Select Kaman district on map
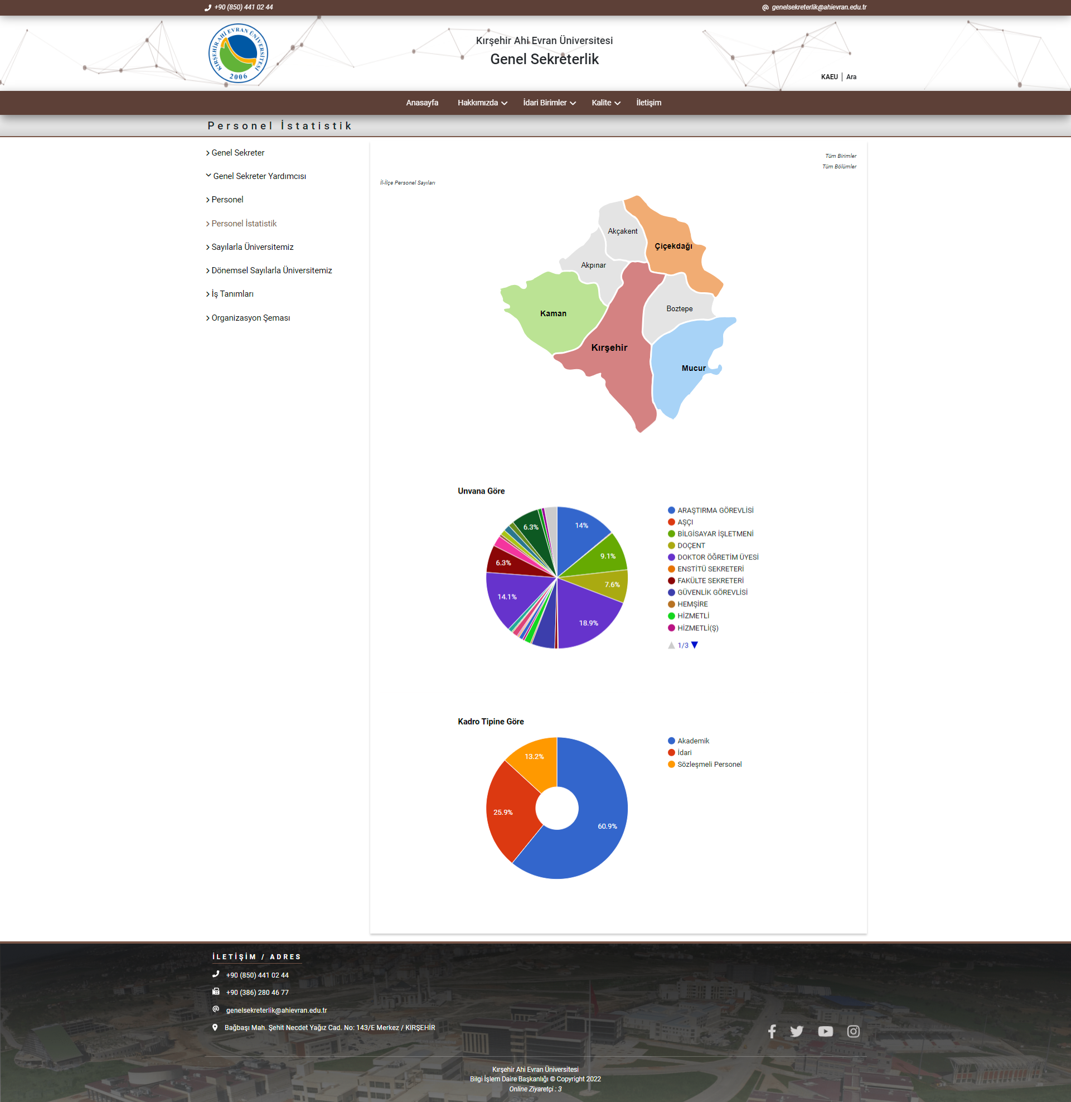 tap(554, 313)
